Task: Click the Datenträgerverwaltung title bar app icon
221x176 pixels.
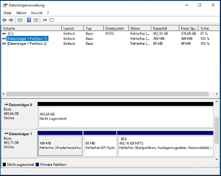Action: point(5,5)
